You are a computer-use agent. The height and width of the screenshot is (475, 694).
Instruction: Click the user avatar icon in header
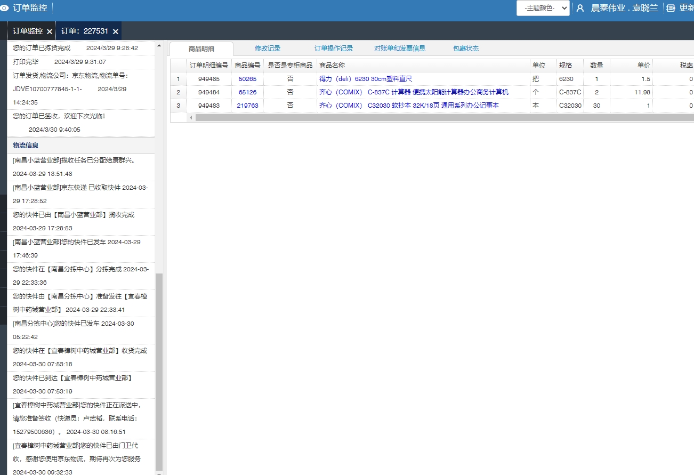580,8
